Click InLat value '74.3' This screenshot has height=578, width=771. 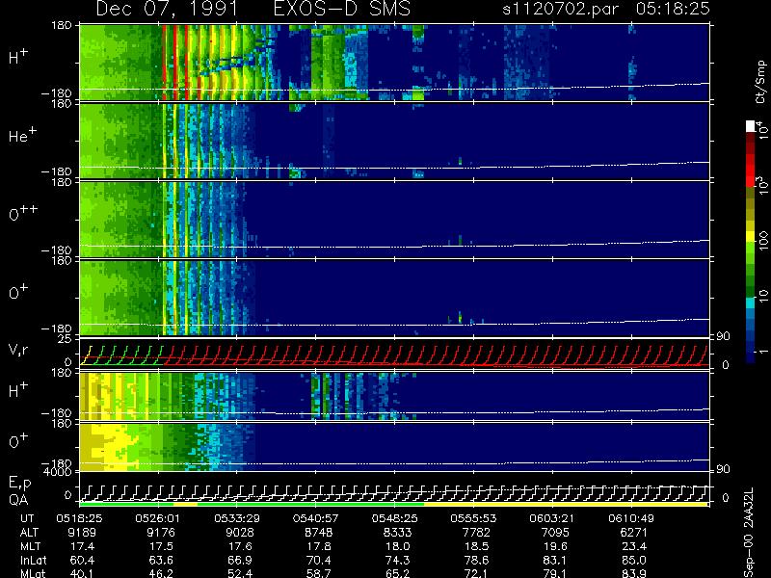[398, 560]
